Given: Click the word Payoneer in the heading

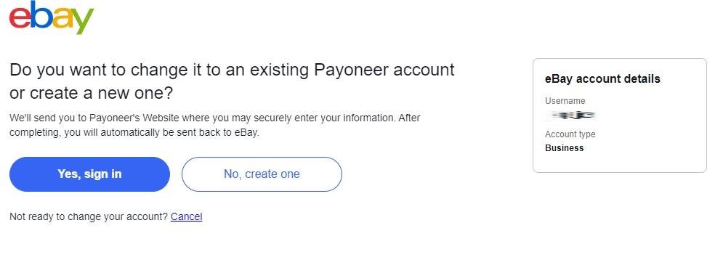Looking at the screenshot, I should click(351, 70).
